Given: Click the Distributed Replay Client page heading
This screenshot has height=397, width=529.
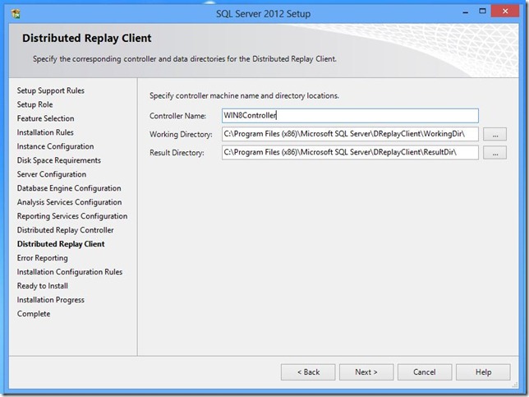Looking at the screenshot, I should click(87, 38).
